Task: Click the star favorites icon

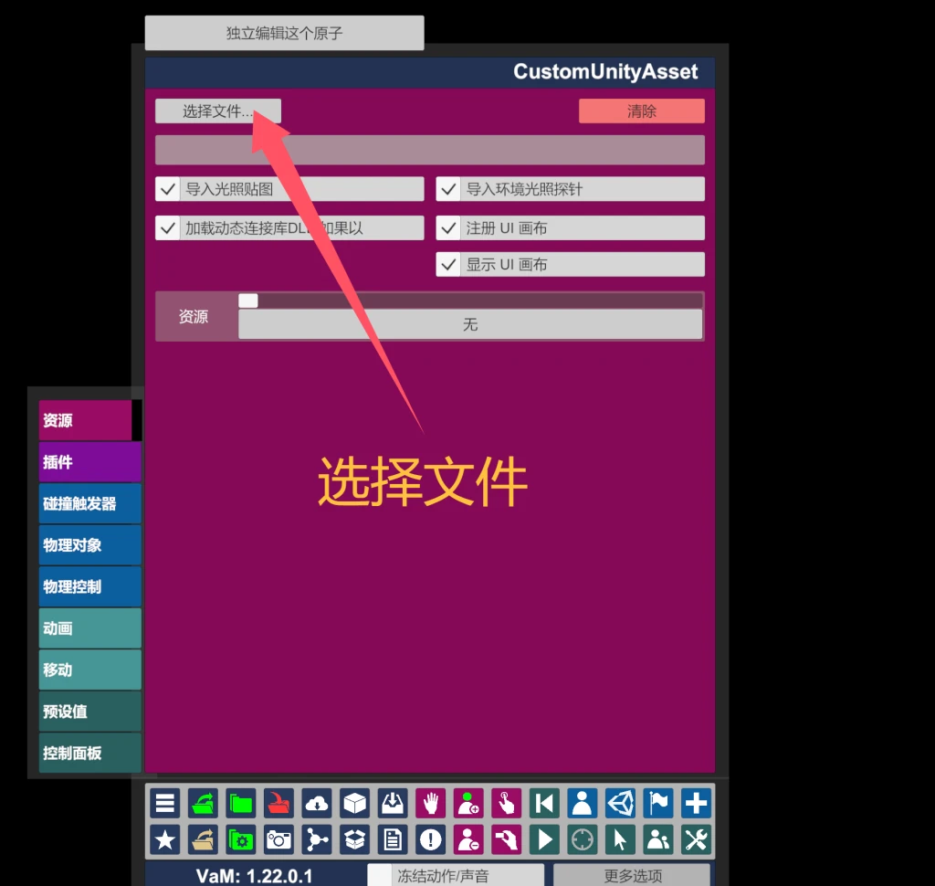Action: point(165,839)
